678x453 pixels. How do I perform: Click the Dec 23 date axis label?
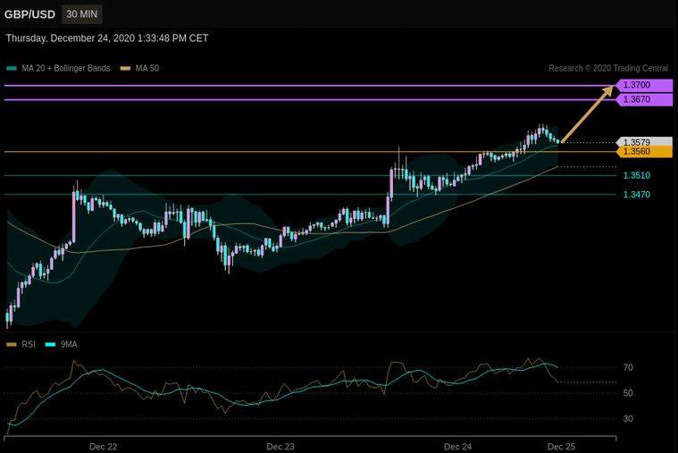coord(280,447)
